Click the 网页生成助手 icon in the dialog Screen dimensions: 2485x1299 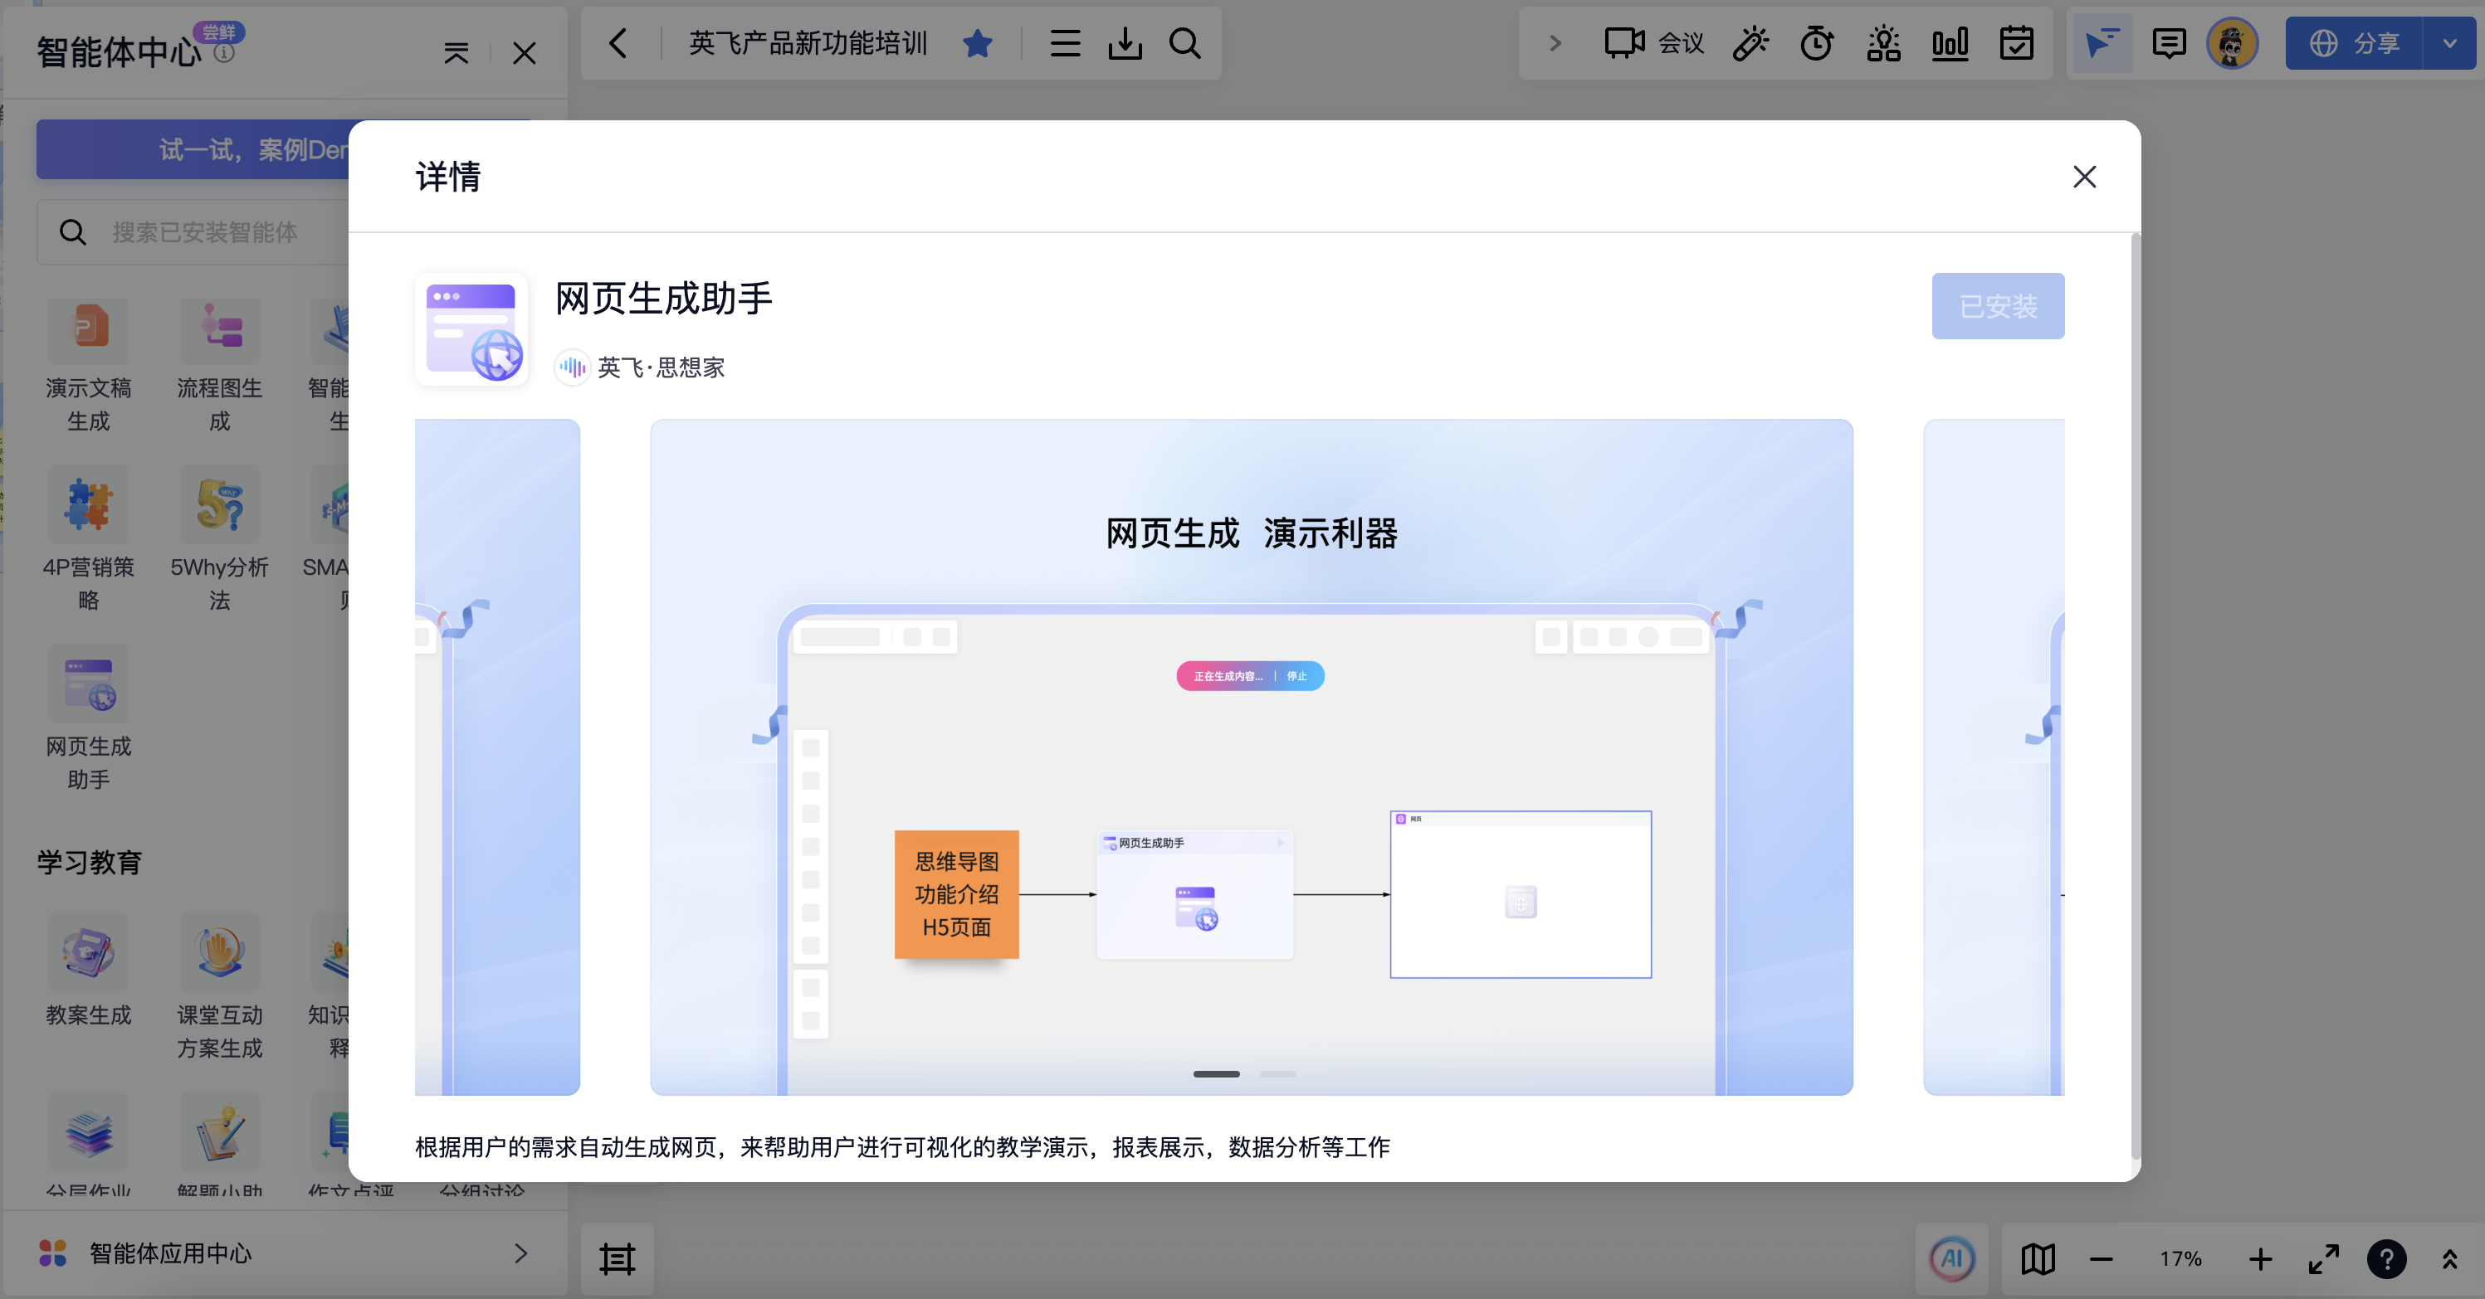pyautogui.click(x=471, y=330)
